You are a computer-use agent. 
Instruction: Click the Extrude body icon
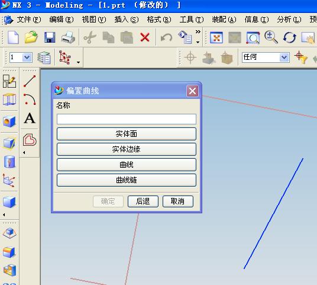[9, 100]
